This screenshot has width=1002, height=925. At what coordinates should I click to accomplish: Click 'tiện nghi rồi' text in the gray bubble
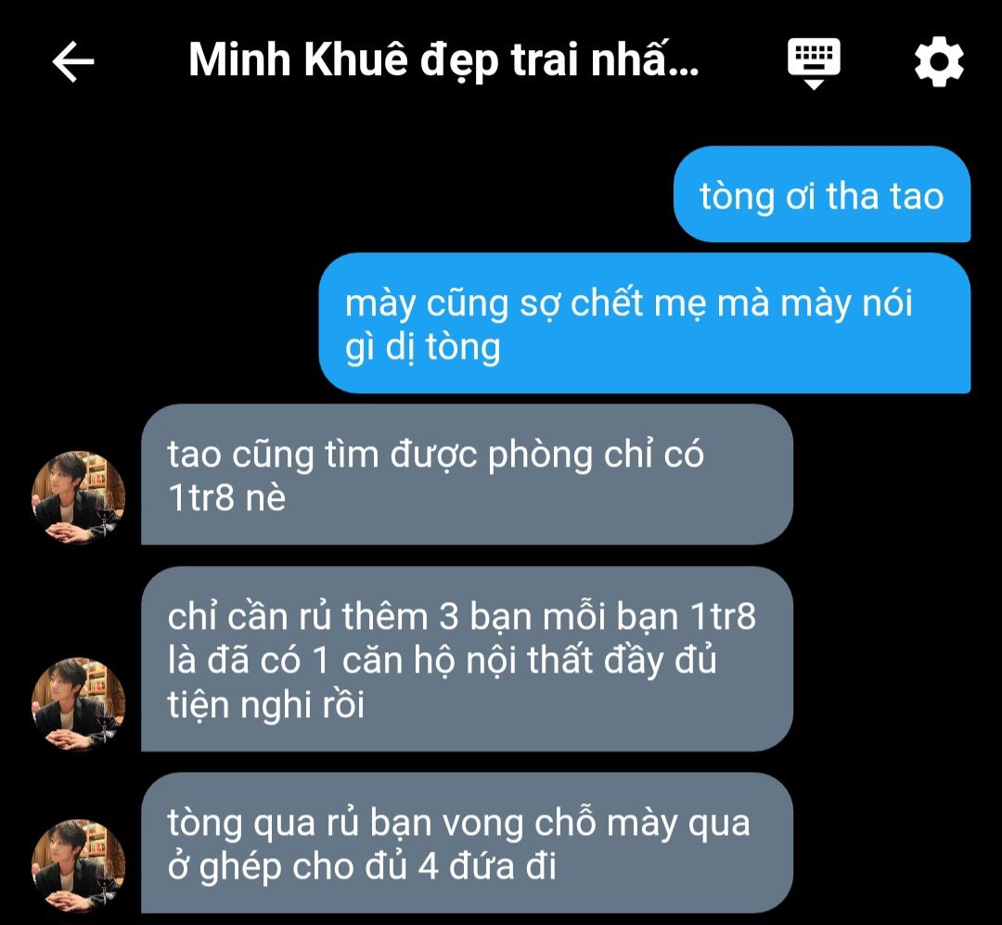(x=266, y=705)
